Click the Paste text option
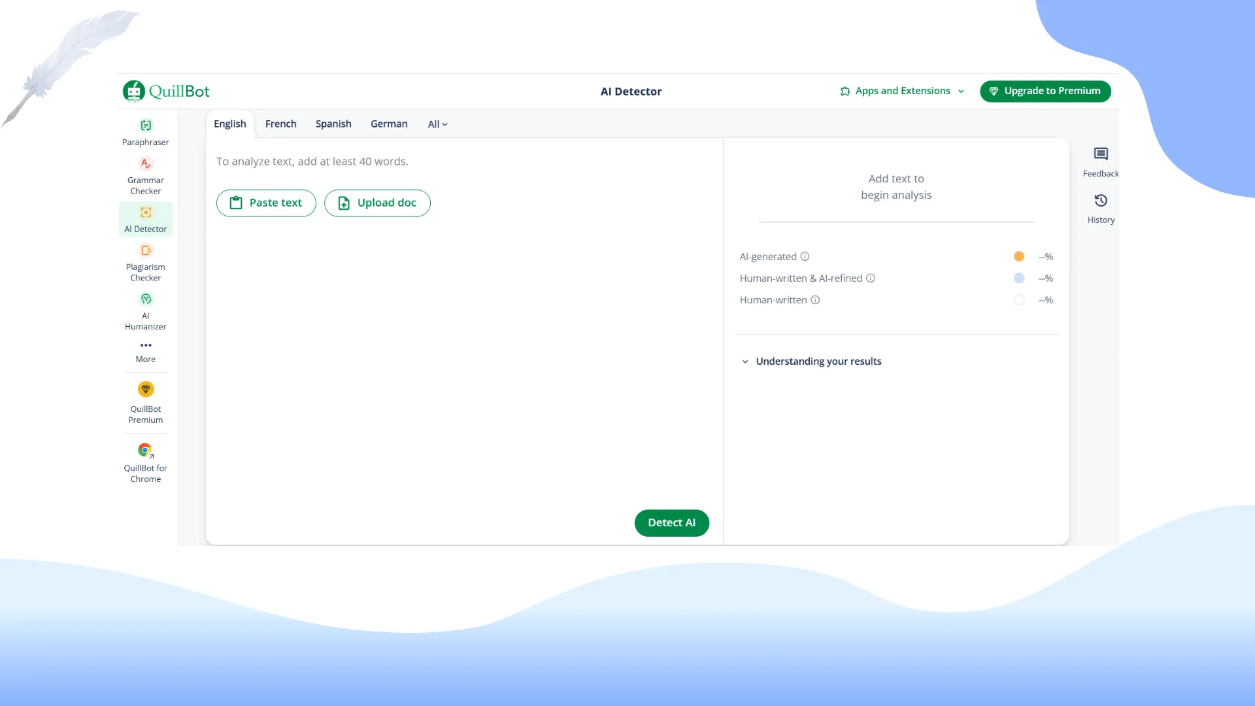Screen dimensions: 1255x706 [265, 203]
